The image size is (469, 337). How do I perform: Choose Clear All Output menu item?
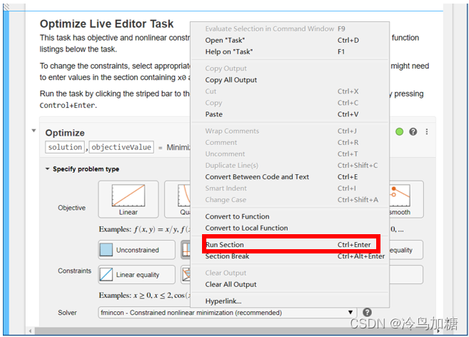(x=290, y=284)
